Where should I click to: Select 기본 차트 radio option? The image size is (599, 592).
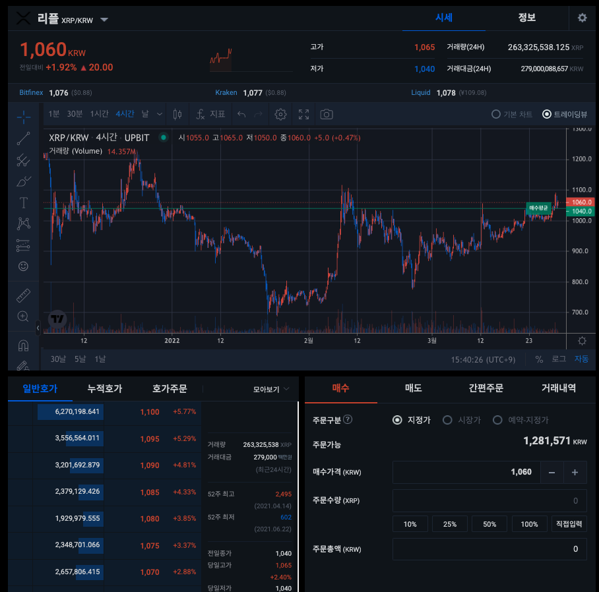(511, 114)
